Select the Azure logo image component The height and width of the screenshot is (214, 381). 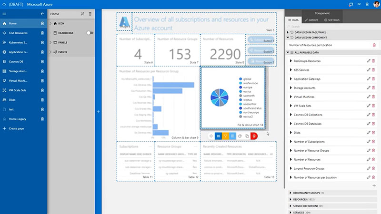[x=124, y=22]
